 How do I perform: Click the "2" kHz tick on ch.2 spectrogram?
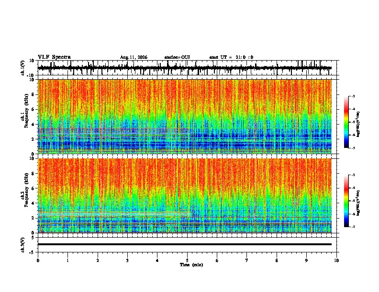(33, 218)
